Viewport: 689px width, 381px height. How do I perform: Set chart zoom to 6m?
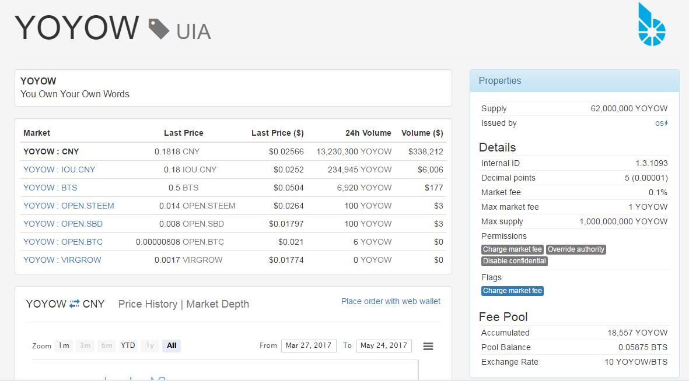[x=107, y=346]
